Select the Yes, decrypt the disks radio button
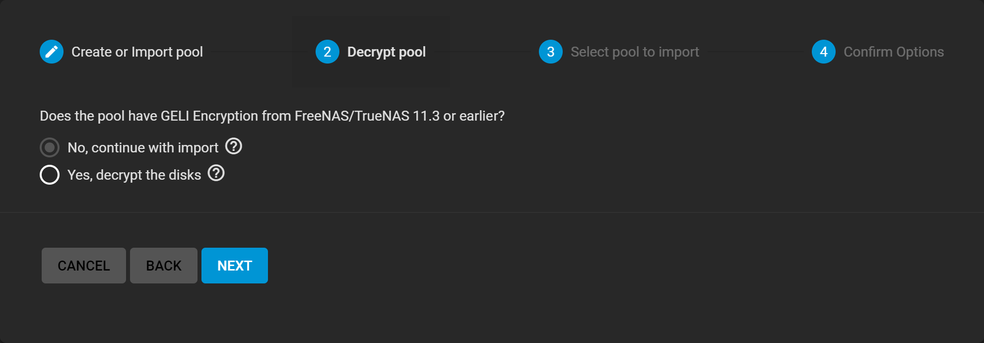This screenshot has height=343, width=984. (50, 175)
